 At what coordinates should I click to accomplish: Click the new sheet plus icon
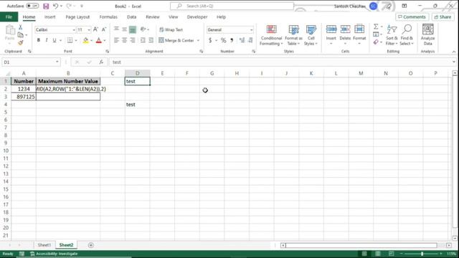pos(91,245)
